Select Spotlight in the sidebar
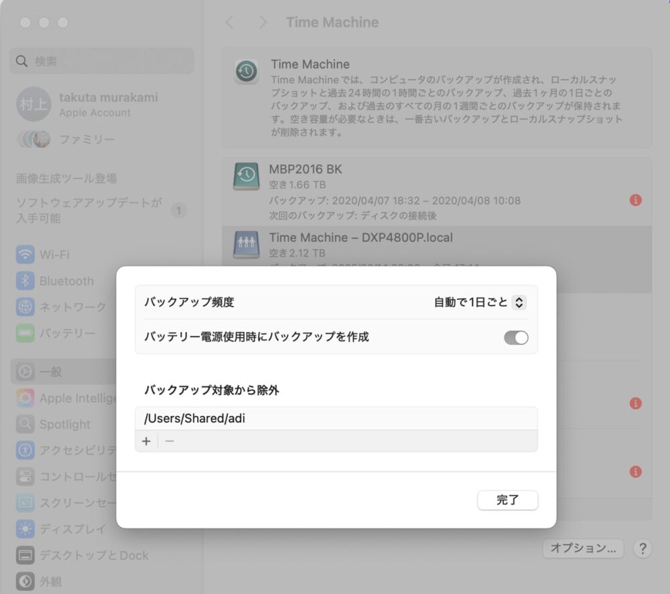The image size is (670, 594). (64, 424)
